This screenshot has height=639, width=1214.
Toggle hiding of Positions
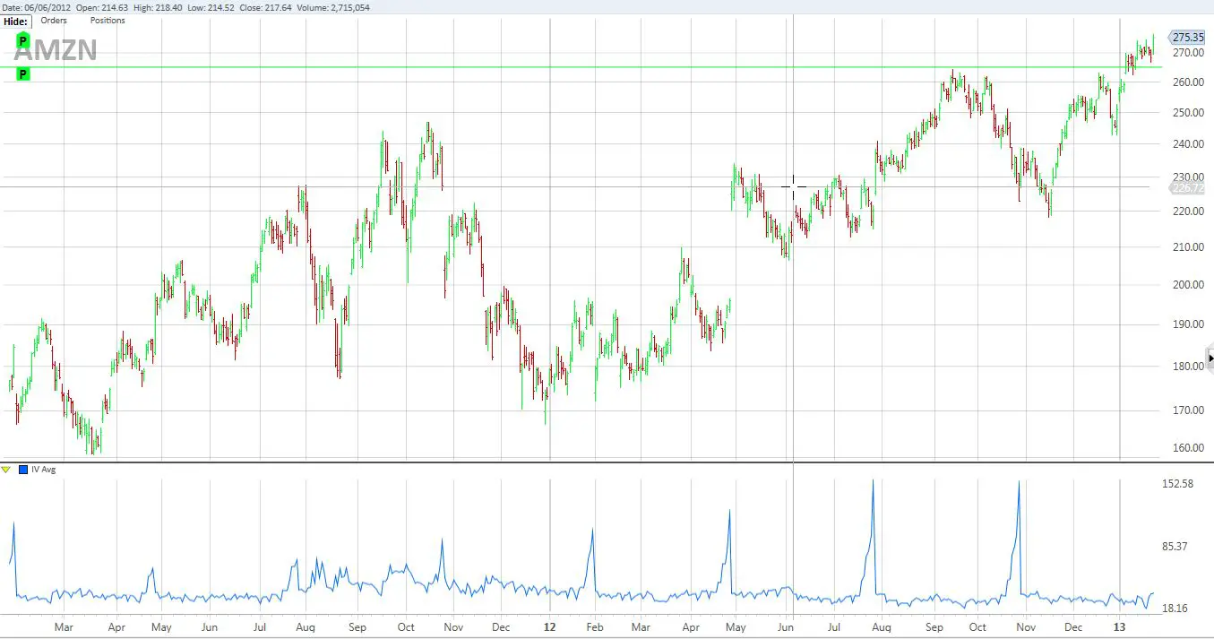108,21
